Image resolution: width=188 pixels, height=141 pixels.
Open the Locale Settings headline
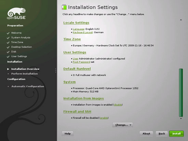[76, 23]
